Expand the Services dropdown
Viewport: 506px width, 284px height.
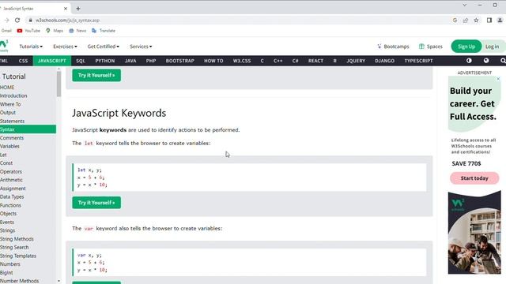(x=141, y=47)
